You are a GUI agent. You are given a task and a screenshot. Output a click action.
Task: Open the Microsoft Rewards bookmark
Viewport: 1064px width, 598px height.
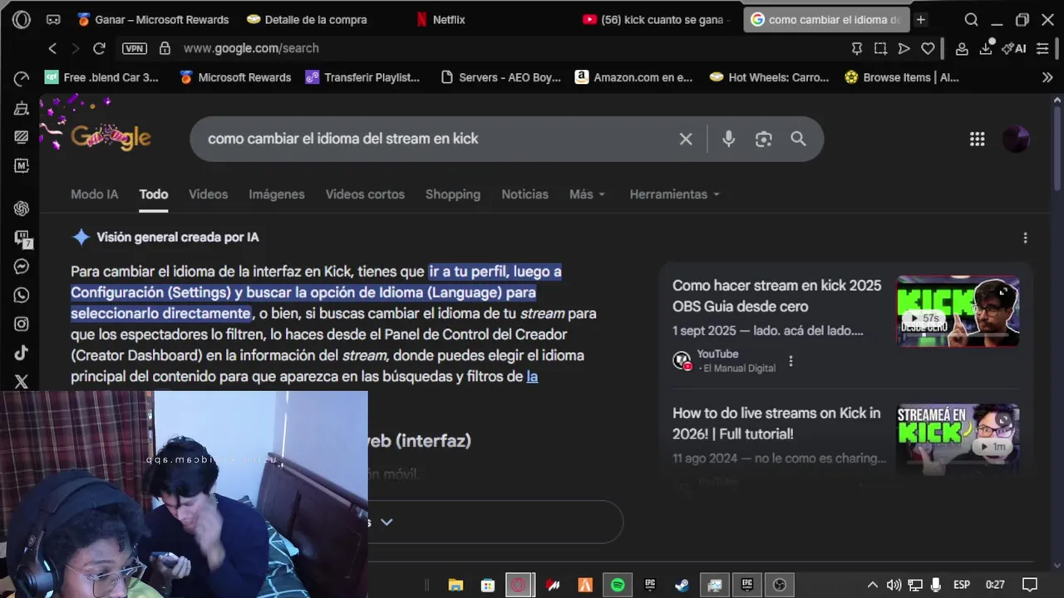click(235, 77)
